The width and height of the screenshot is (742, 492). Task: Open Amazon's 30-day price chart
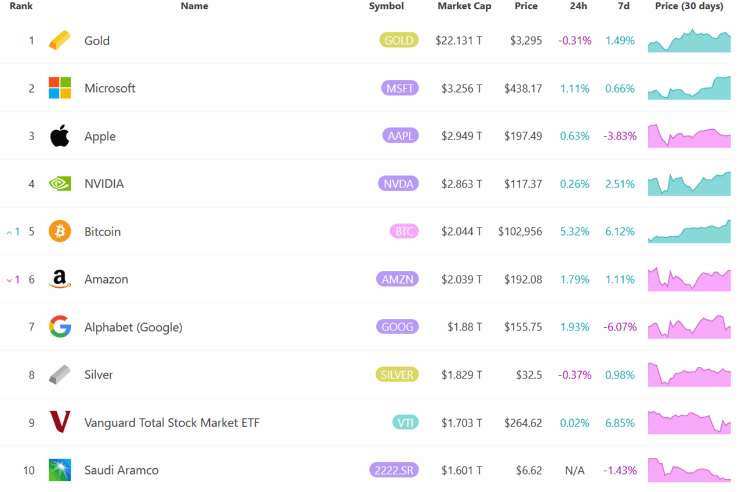(x=689, y=279)
